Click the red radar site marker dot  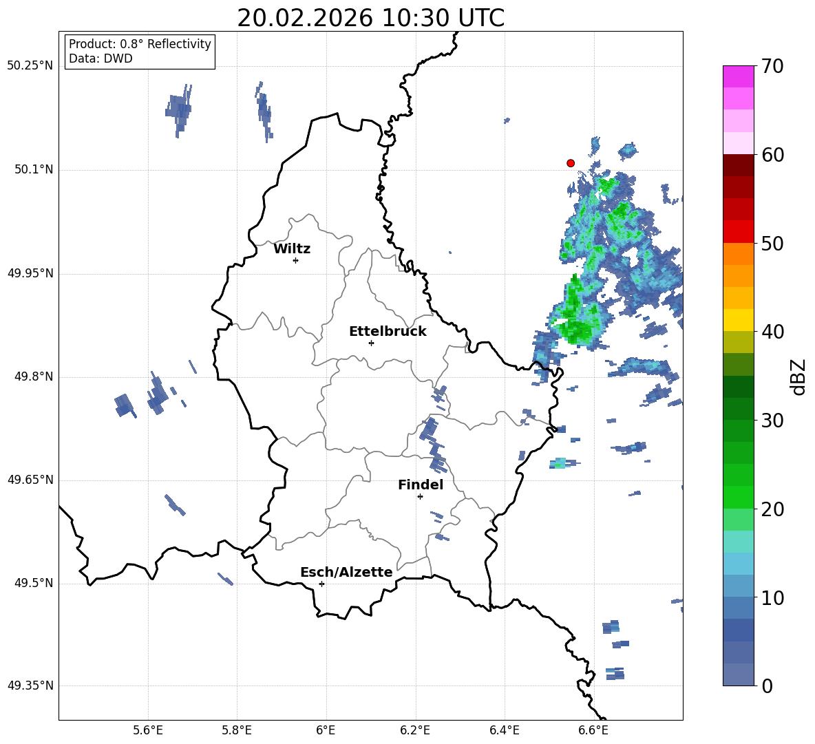coord(571,163)
